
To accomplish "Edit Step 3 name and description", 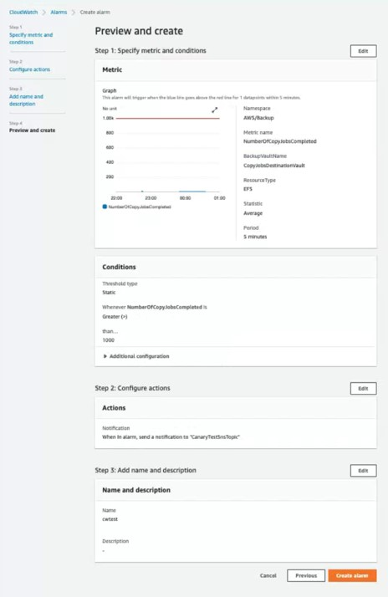I will point(363,471).
